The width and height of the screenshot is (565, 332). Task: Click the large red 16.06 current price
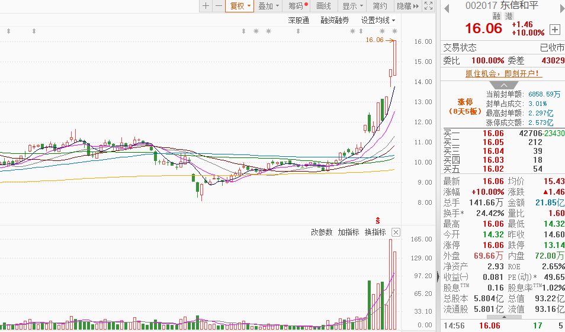click(483, 28)
